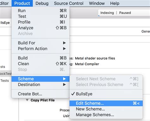Viewport: 150px width, 121px height.
Task: Choose New Scheme… from the submenu
Action: pos(106,109)
